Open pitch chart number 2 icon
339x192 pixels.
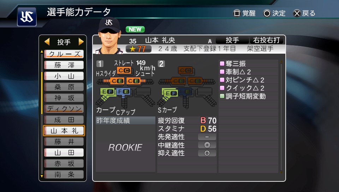pyautogui.click(x=161, y=64)
